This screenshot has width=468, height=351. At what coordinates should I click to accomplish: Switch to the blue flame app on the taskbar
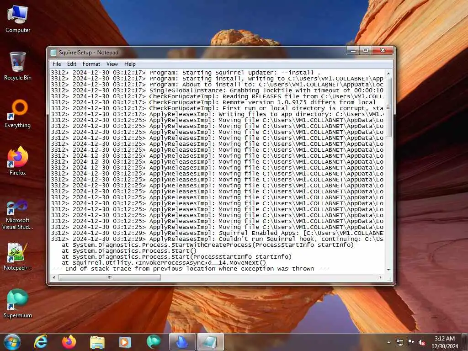(x=182, y=342)
